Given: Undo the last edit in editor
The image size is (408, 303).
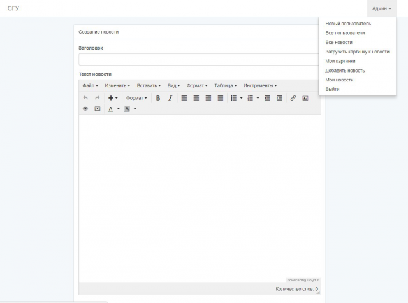Looking at the screenshot, I should tap(85, 98).
